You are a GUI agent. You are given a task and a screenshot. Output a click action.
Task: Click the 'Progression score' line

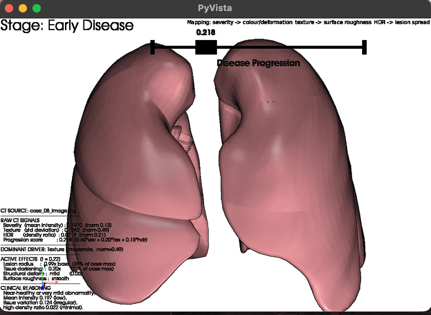pyautogui.click(x=75, y=240)
